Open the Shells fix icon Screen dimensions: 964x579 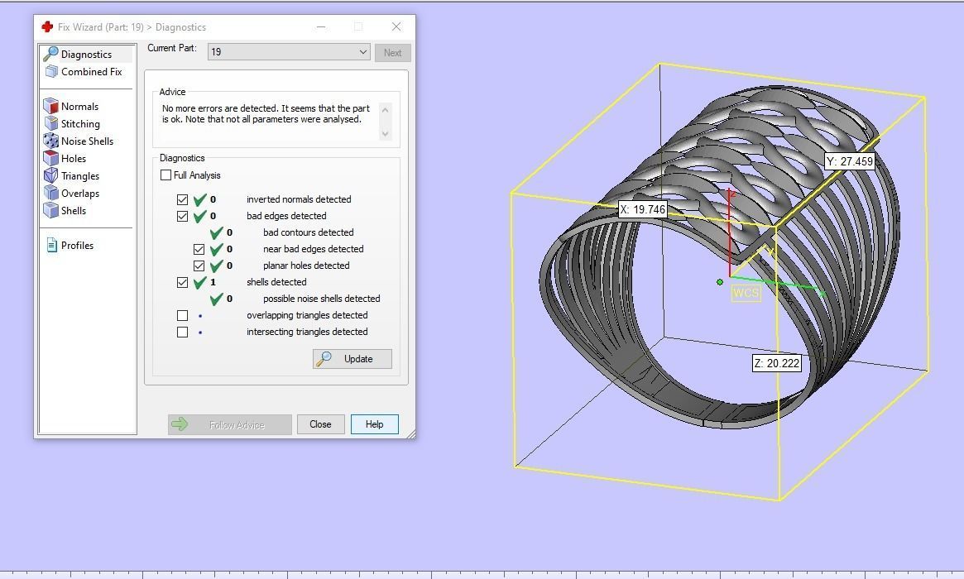(x=51, y=210)
